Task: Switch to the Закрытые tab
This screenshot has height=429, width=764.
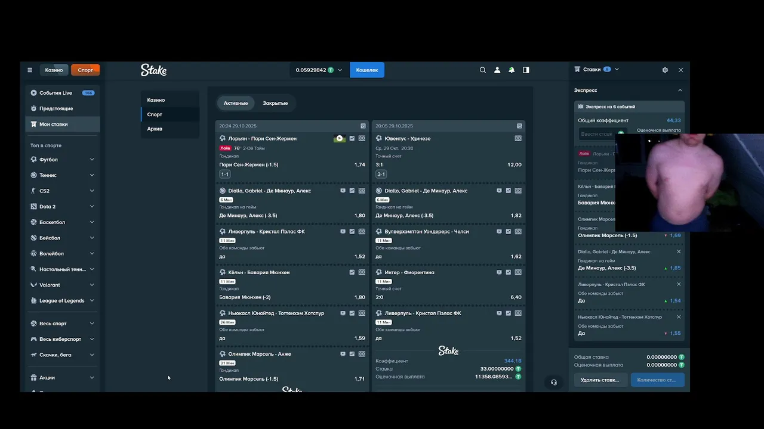Action: [x=275, y=103]
